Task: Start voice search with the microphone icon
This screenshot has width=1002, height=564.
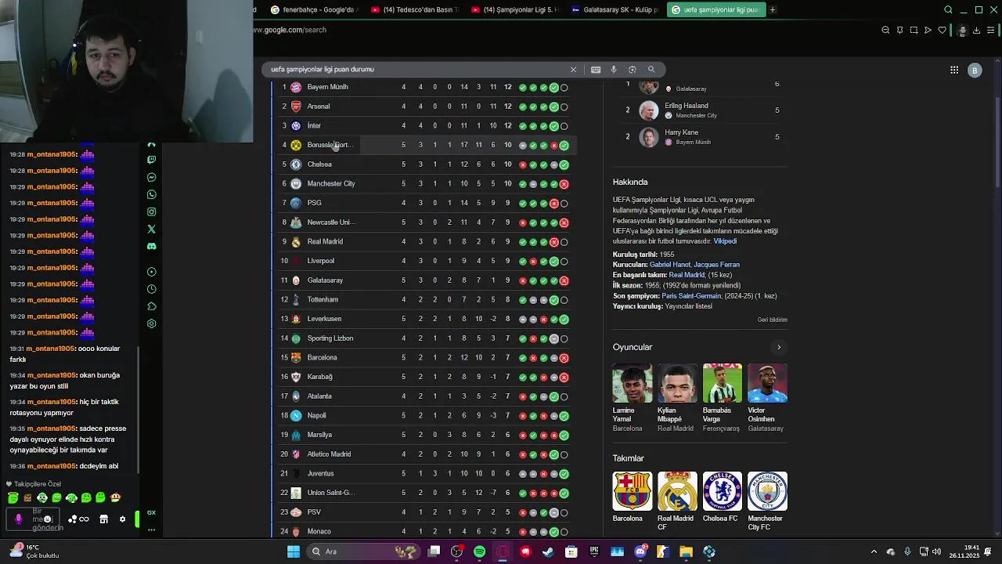Action: click(x=614, y=70)
